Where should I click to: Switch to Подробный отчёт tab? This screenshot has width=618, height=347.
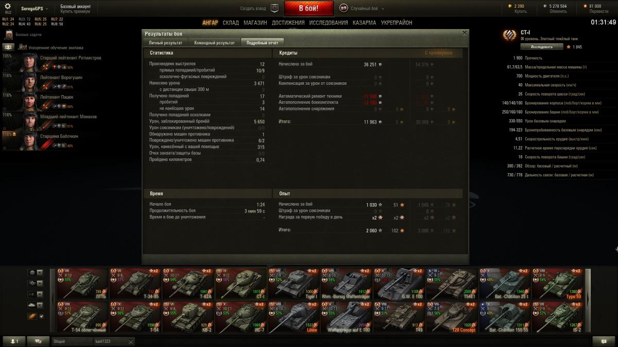point(263,43)
